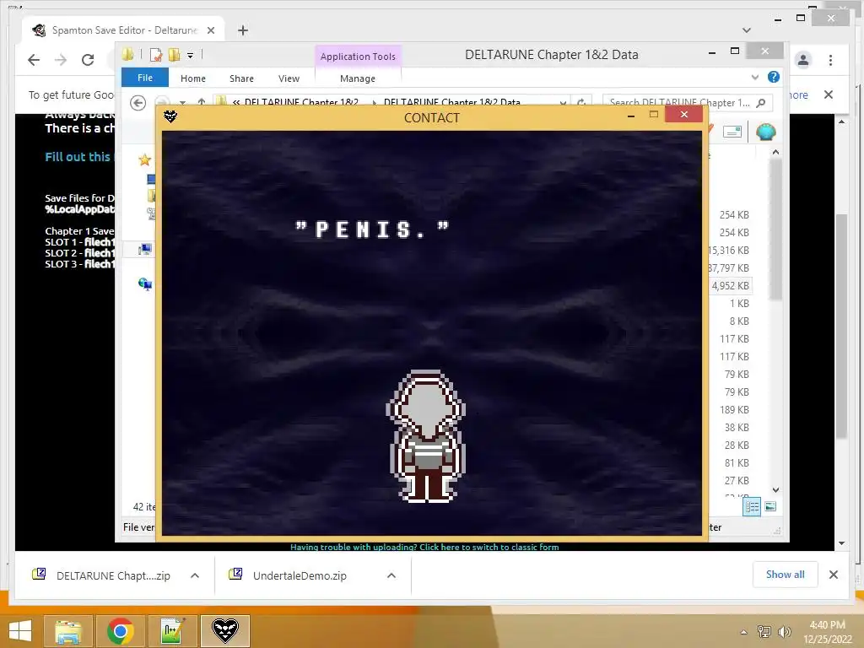Expand the Explorer ribbon with the chevron
864x648 pixels.
(x=755, y=77)
